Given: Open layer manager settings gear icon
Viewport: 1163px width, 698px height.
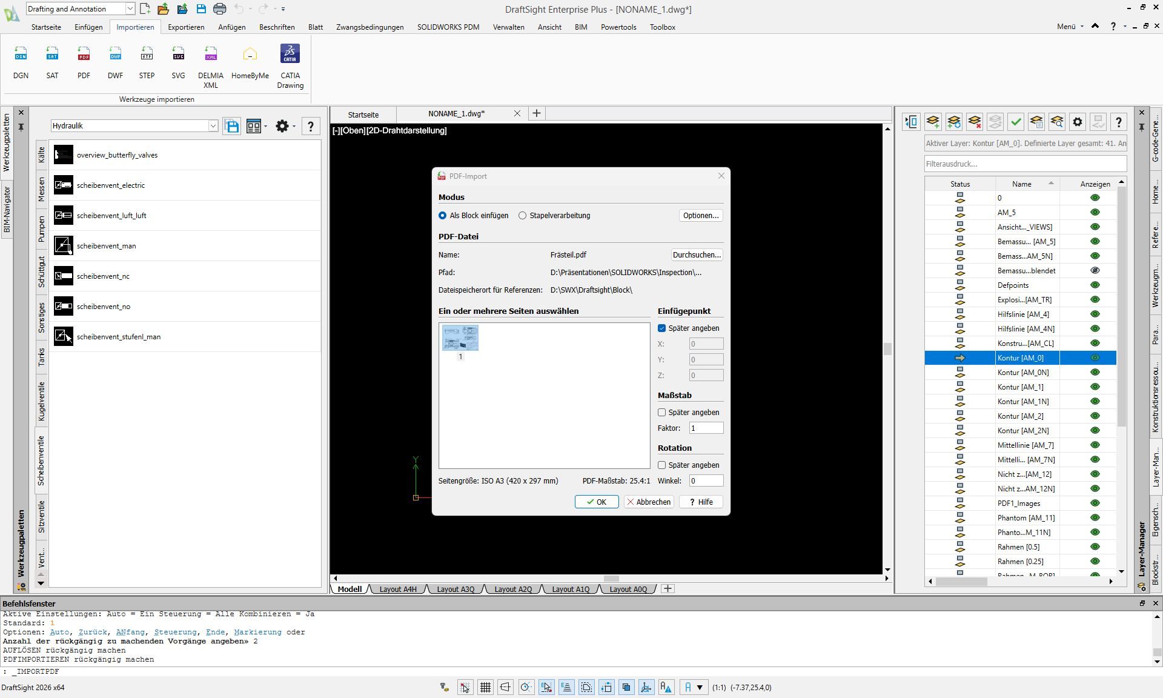Looking at the screenshot, I should tap(1077, 122).
